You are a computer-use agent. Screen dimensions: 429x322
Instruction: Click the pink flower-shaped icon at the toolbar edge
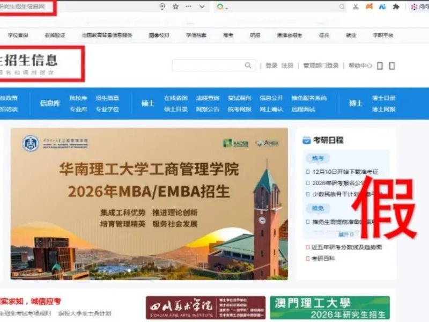pyautogui.click(x=414, y=7)
